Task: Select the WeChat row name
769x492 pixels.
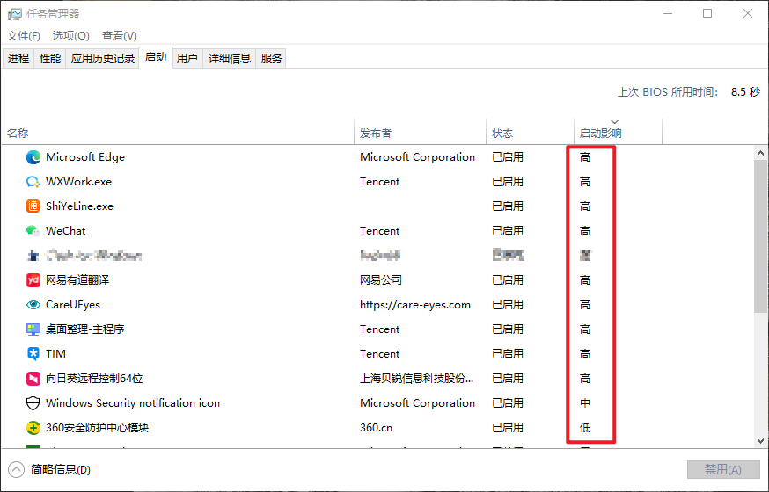Action: point(66,230)
